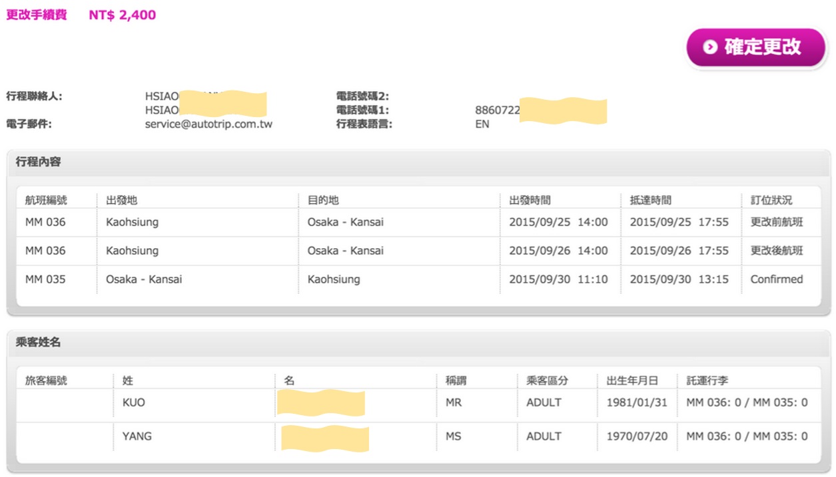Screen dimensions: 836x477
Task: Click the 託運行李 column header
Action: pos(707,381)
